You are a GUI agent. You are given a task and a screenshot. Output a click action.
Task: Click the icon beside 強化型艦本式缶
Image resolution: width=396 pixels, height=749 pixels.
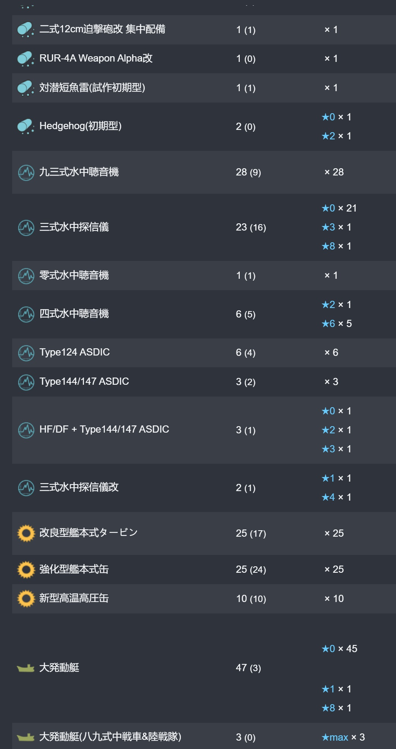26,569
